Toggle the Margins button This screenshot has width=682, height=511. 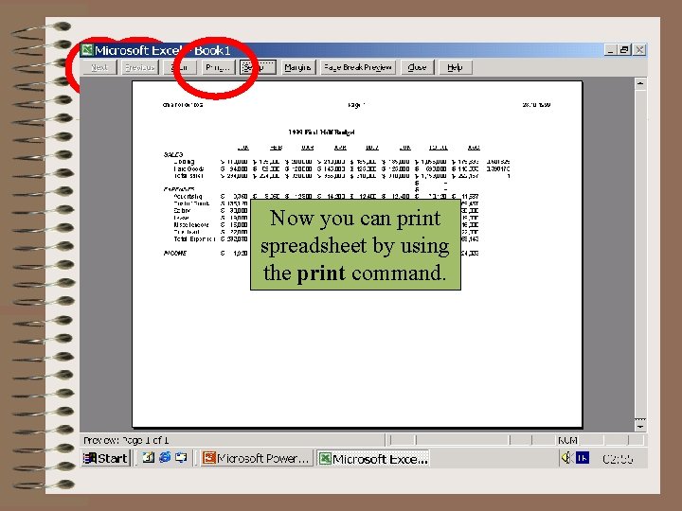pos(297,67)
